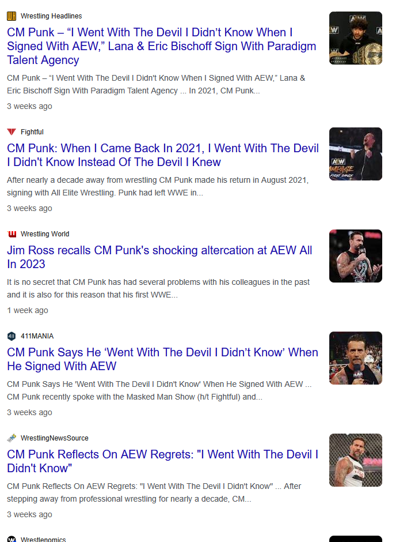Click the thumbnail beside the 411MANIA story
The image size is (411, 542).
click(355, 357)
